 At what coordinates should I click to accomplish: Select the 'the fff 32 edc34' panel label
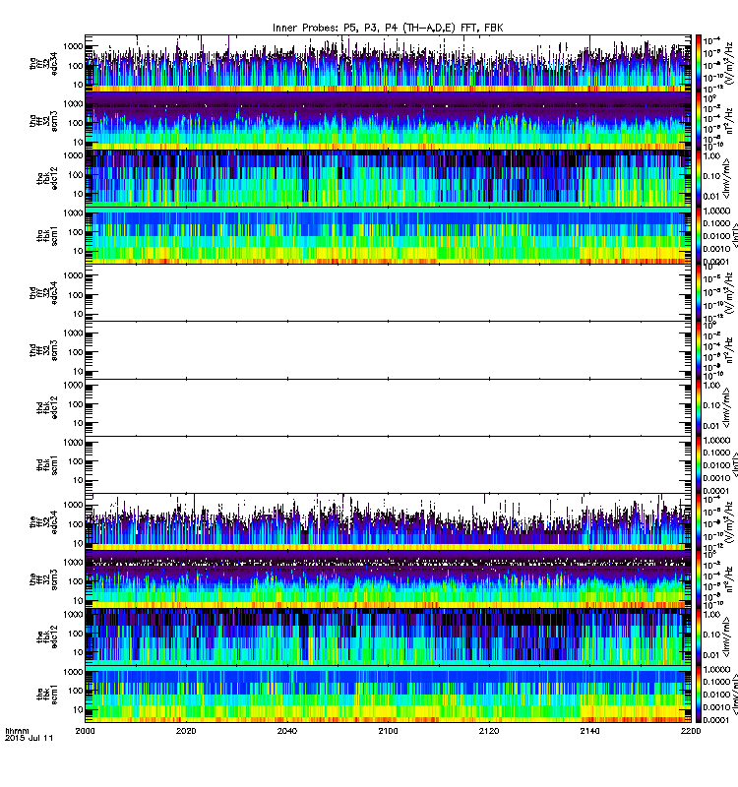[x=43, y=522]
